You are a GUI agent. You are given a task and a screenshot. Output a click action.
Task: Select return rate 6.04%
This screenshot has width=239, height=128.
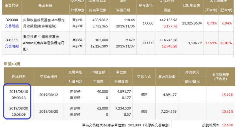[x=227, y=23]
